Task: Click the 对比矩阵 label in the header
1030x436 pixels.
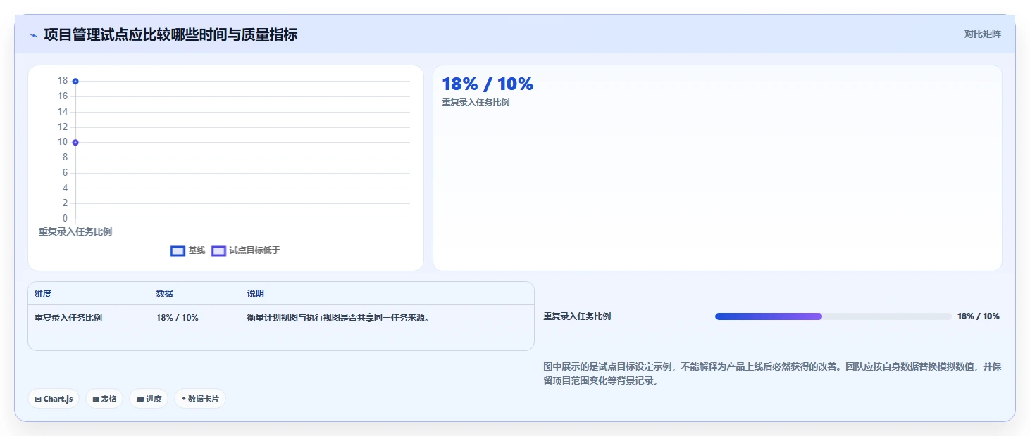Action: pos(982,34)
